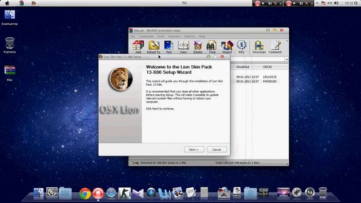Sort by the Modified column in WinRAR

tap(243, 67)
